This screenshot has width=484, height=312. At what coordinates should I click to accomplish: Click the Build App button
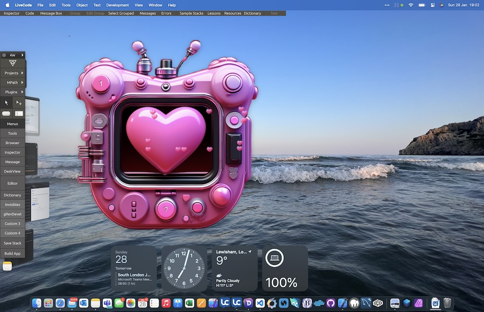click(13, 253)
